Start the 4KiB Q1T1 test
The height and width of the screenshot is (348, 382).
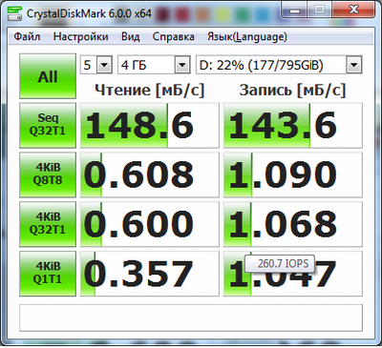pyautogui.click(x=48, y=274)
